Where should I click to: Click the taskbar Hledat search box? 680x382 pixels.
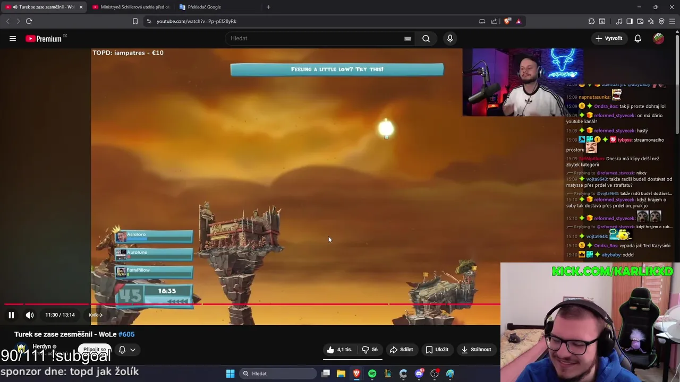pyautogui.click(x=278, y=374)
